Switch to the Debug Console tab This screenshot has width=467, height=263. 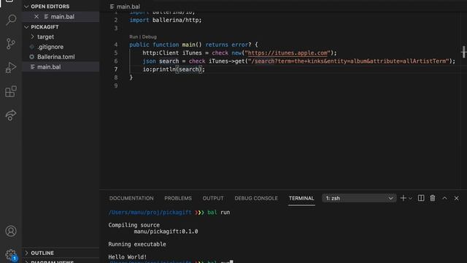(256, 198)
